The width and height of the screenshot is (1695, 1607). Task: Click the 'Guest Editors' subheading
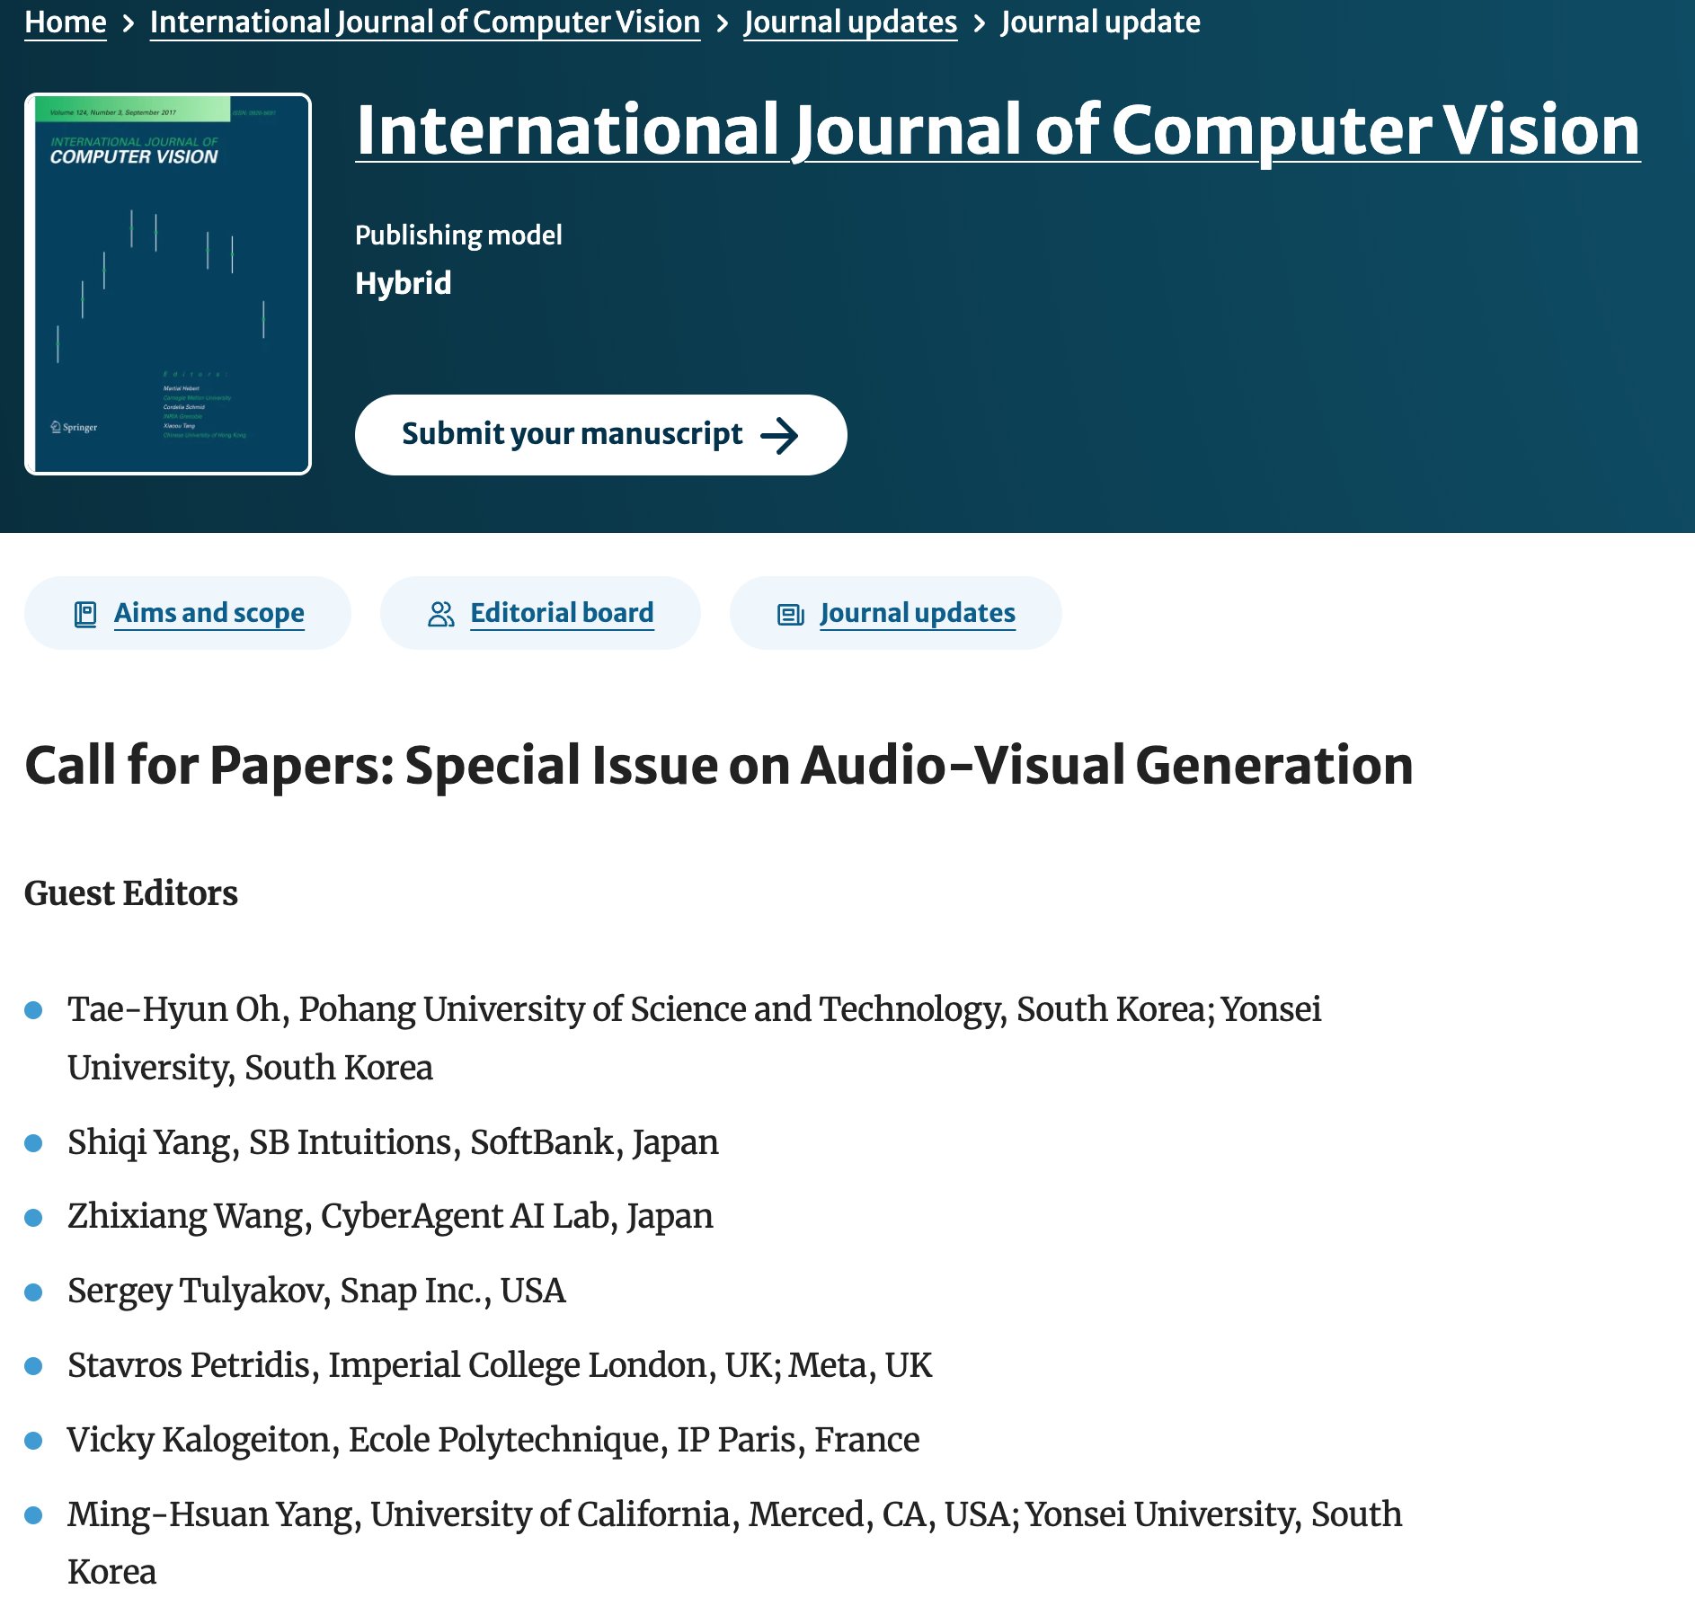click(131, 893)
